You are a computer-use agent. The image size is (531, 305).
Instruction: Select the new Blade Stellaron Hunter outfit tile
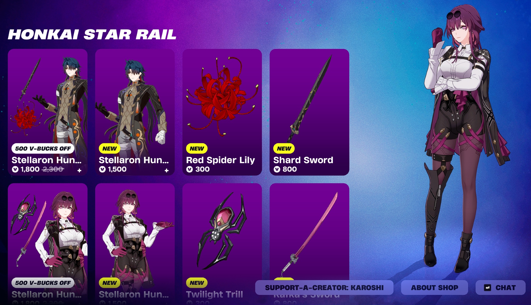tap(135, 112)
